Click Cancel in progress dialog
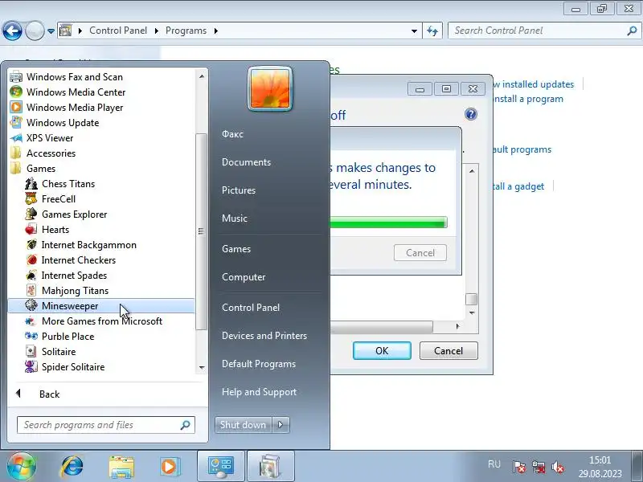 pos(420,253)
